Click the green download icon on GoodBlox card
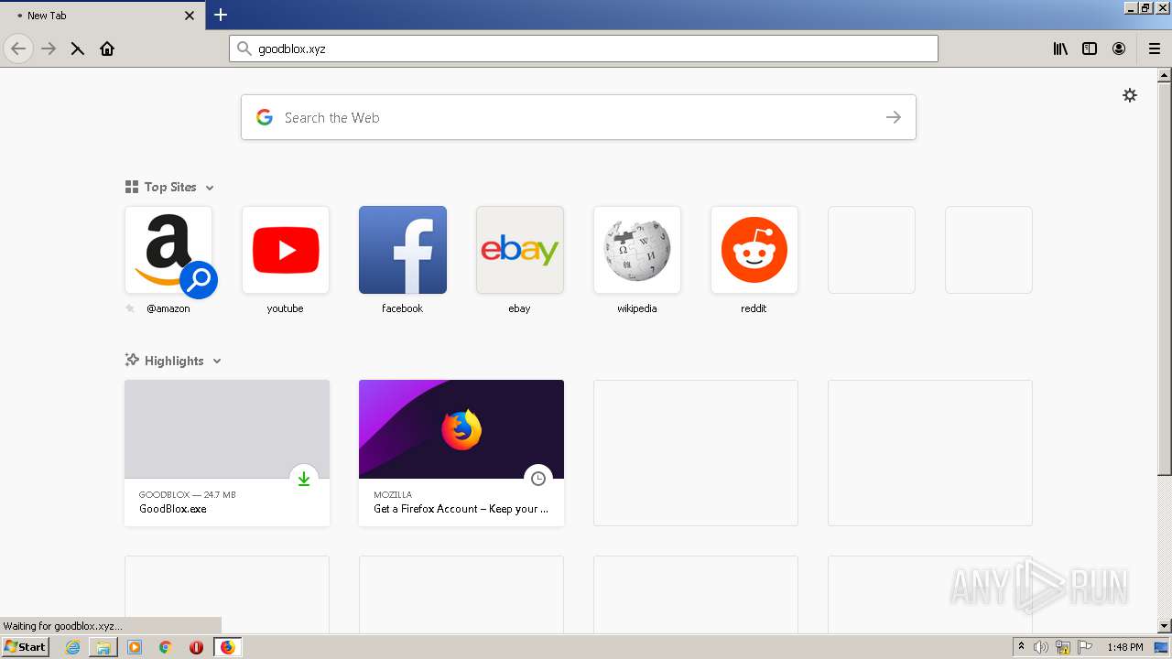 304,479
